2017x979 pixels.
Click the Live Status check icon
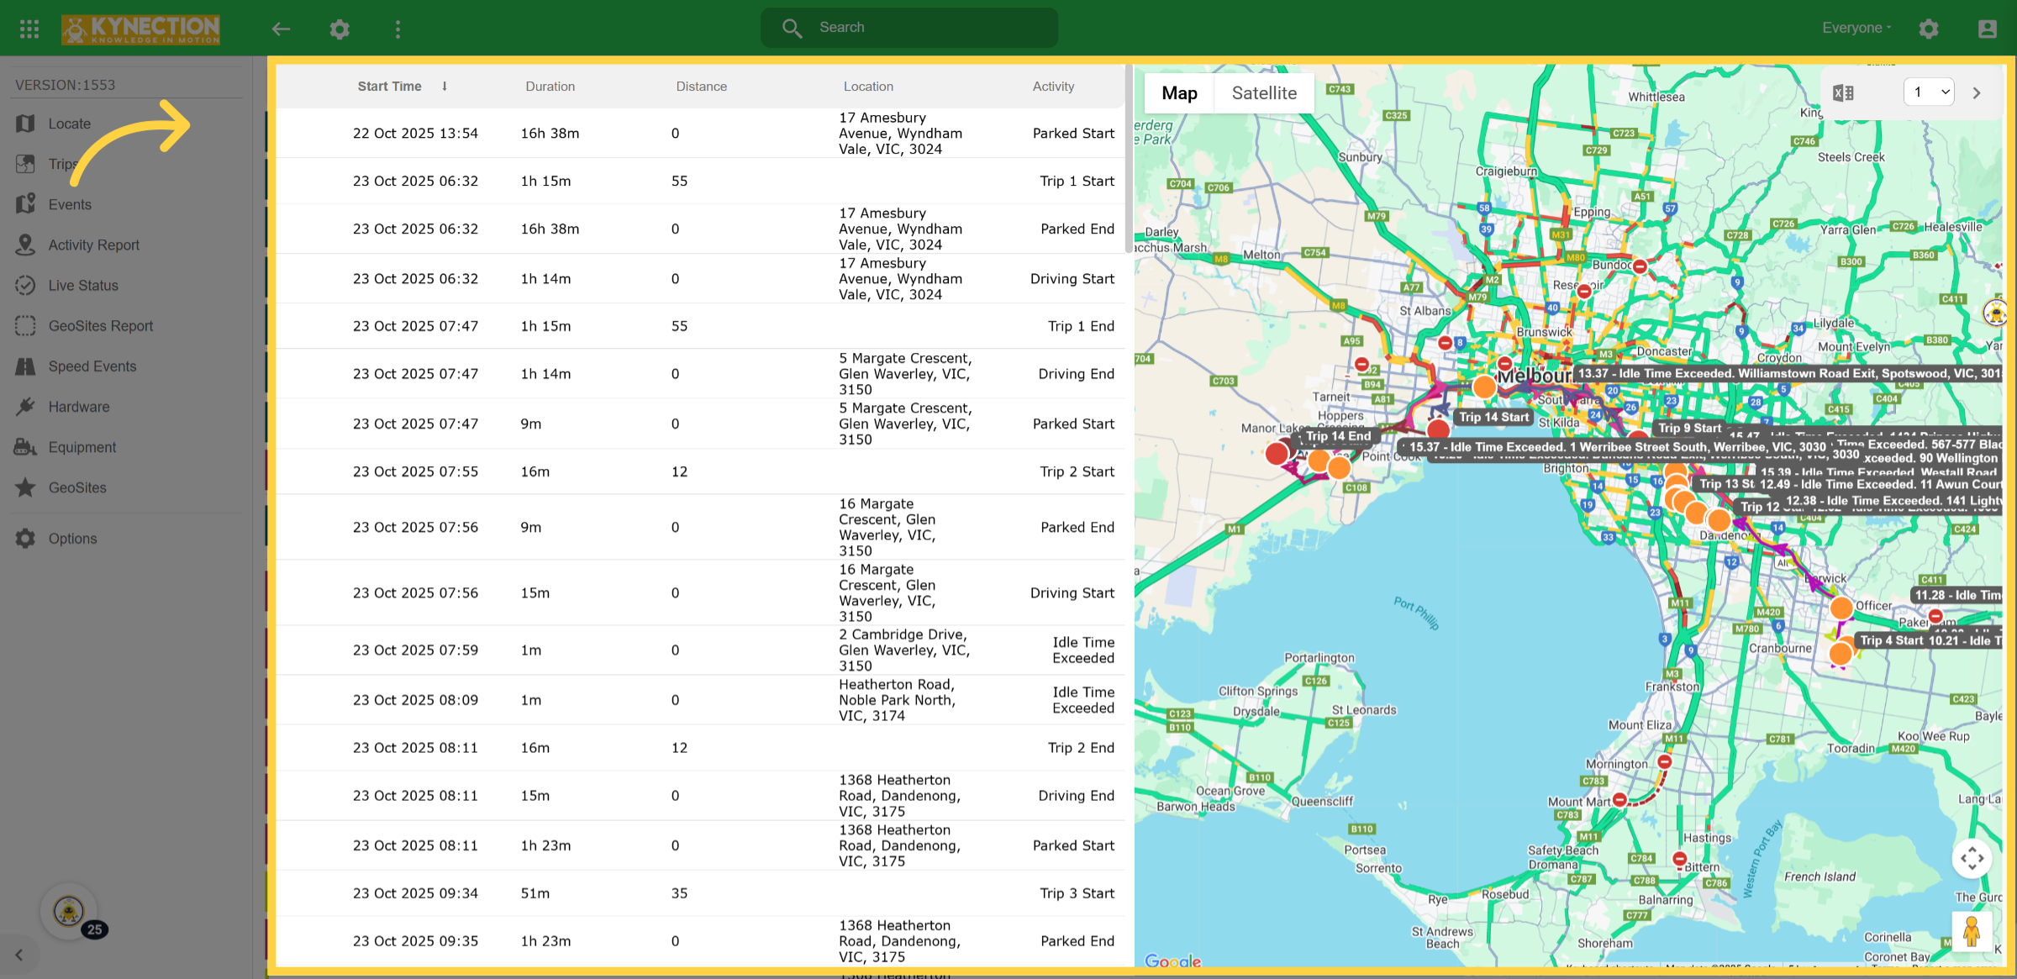25,285
